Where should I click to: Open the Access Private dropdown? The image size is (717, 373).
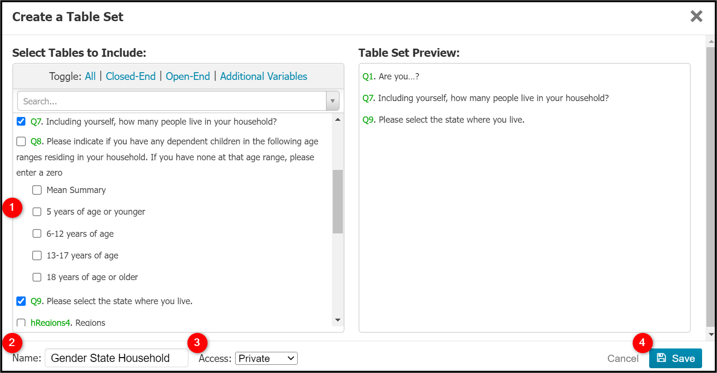[x=266, y=358]
